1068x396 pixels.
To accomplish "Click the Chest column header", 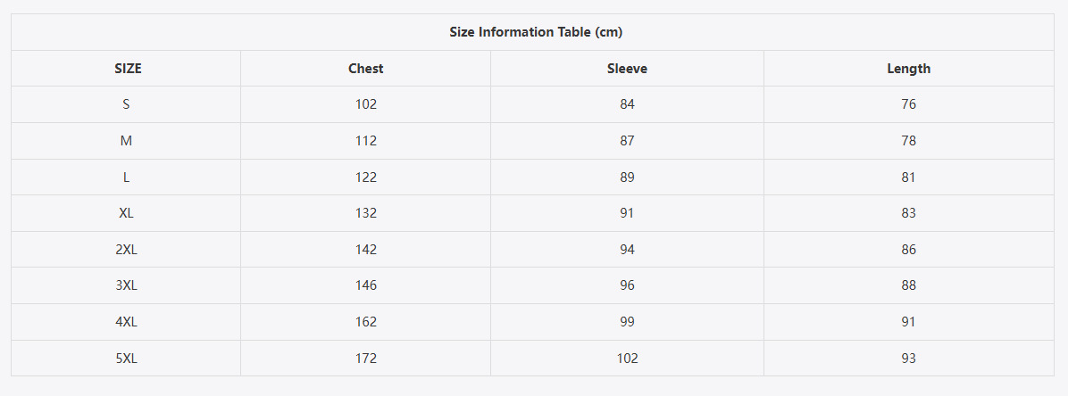I will pos(366,69).
